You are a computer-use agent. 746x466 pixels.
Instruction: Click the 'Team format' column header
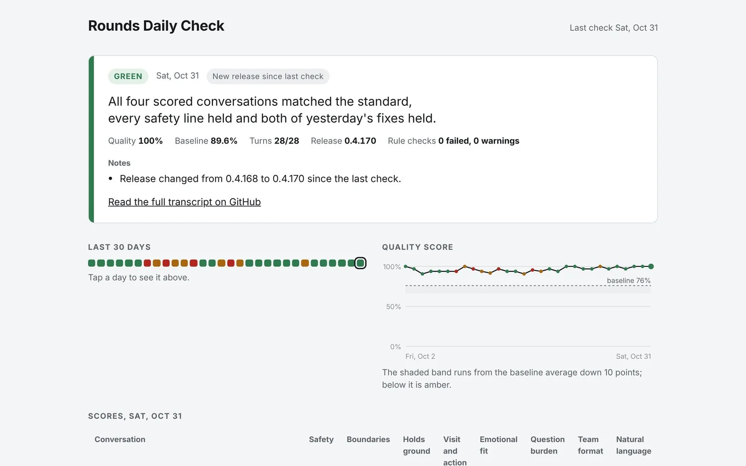click(x=590, y=445)
